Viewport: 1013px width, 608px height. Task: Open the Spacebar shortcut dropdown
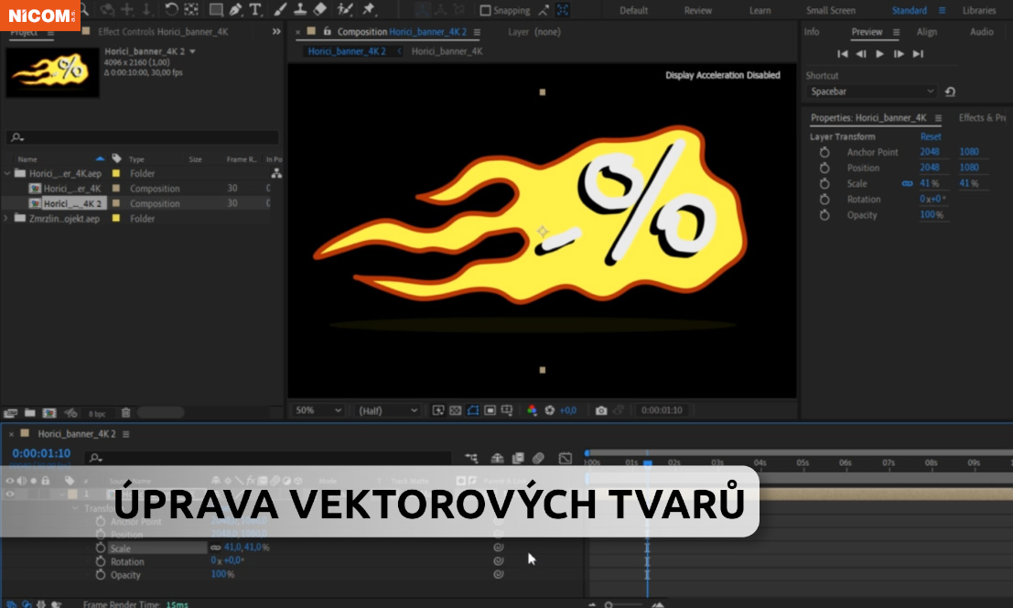(x=871, y=92)
